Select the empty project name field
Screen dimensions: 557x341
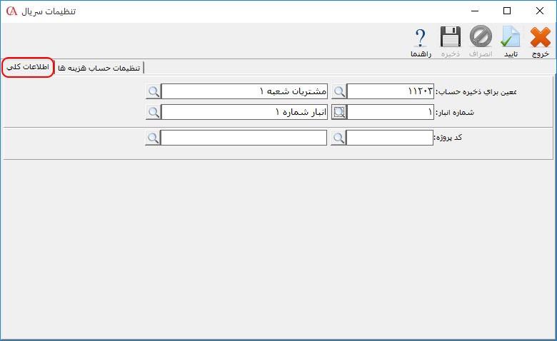(244, 138)
